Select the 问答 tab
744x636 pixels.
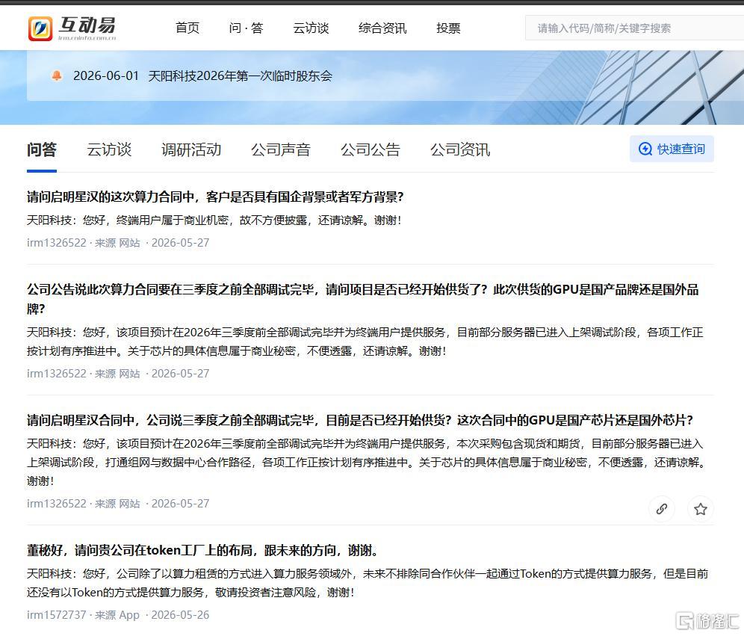click(x=42, y=149)
